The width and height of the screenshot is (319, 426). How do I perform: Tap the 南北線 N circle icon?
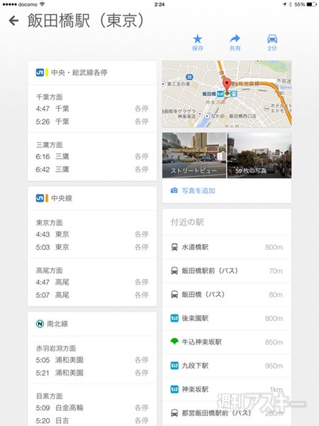(40, 324)
